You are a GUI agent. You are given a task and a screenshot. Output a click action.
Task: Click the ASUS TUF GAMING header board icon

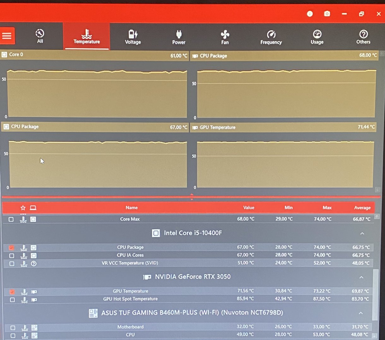pos(93,313)
